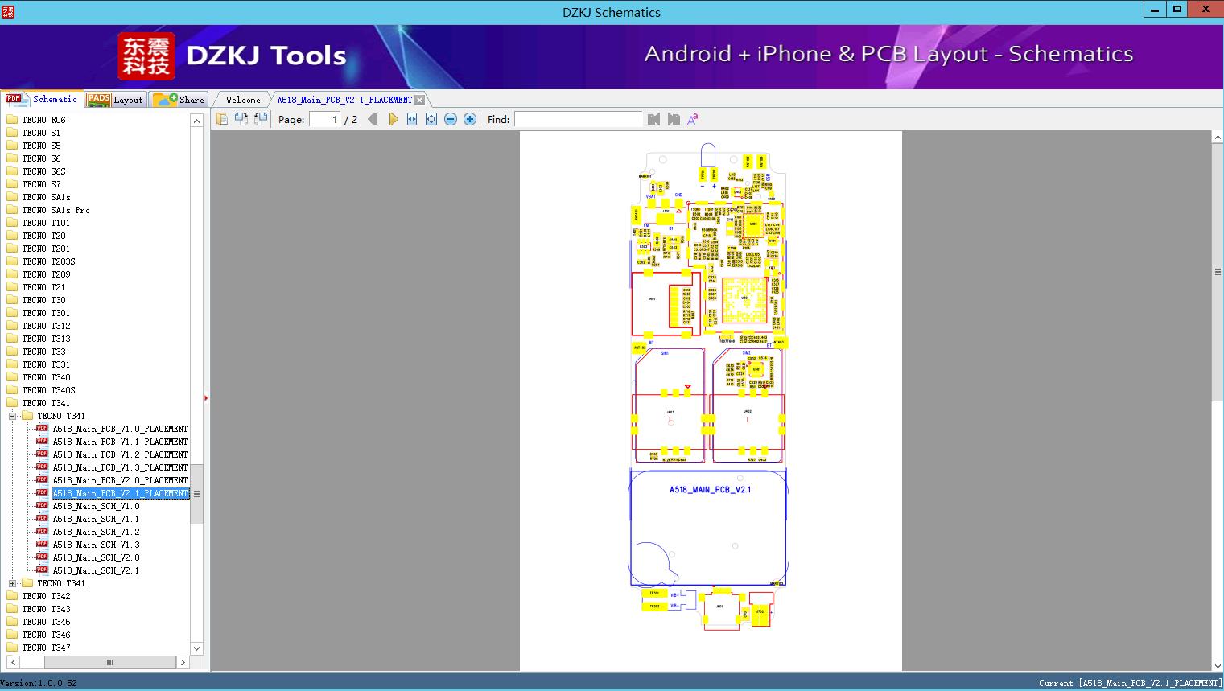This screenshot has height=691, width=1224.
Task: Select the TECNO T203S folder
Action: 48,261
